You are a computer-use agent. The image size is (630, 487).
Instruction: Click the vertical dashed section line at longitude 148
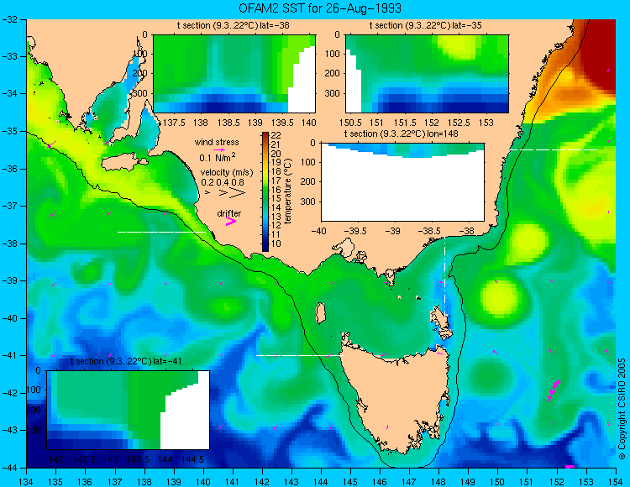[444, 277]
